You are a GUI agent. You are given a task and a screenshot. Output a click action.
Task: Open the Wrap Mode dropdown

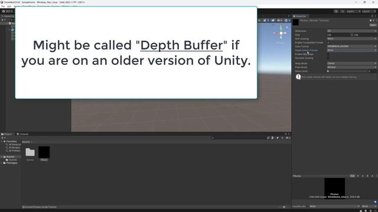coord(351,64)
